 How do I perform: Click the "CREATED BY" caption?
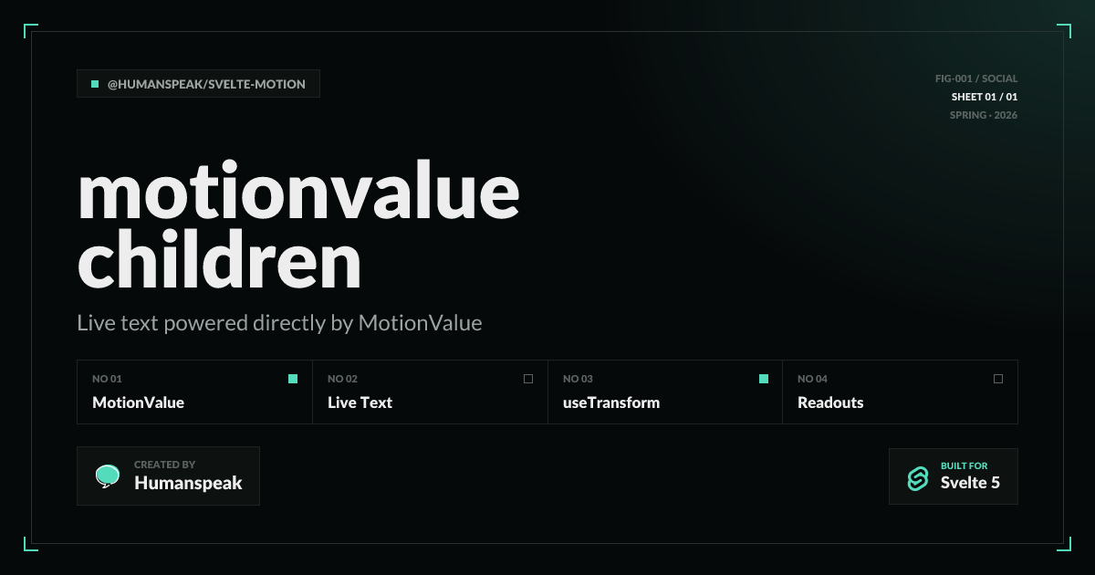point(164,465)
